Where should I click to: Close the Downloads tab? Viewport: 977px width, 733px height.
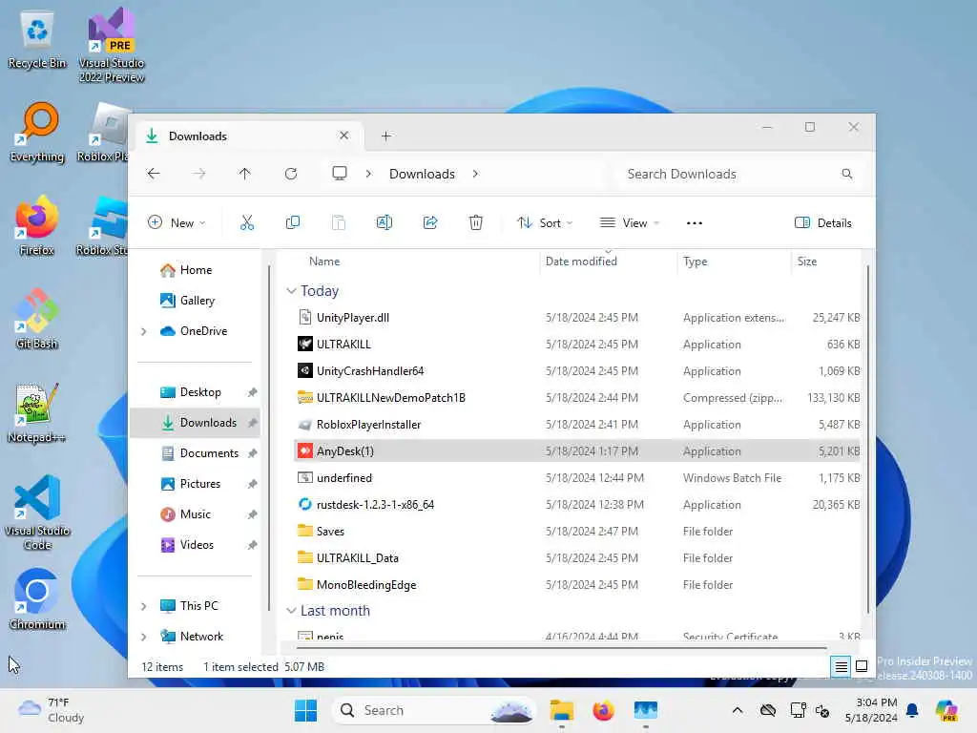(x=343, y=136)
